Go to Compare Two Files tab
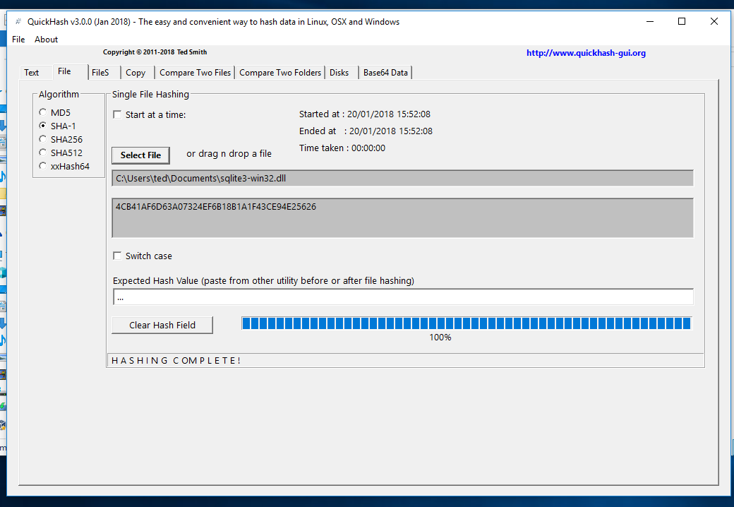The image size is (734, 507). tap(195, 73)
